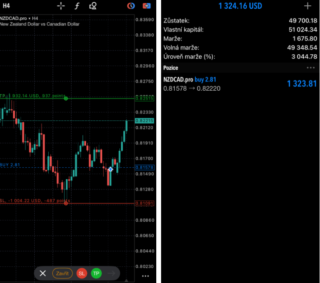This screenshot has width=320, height=283.
Task: Open the NZDCAD.pro buy 2.81 position row
Action: (x=239, y=84)
